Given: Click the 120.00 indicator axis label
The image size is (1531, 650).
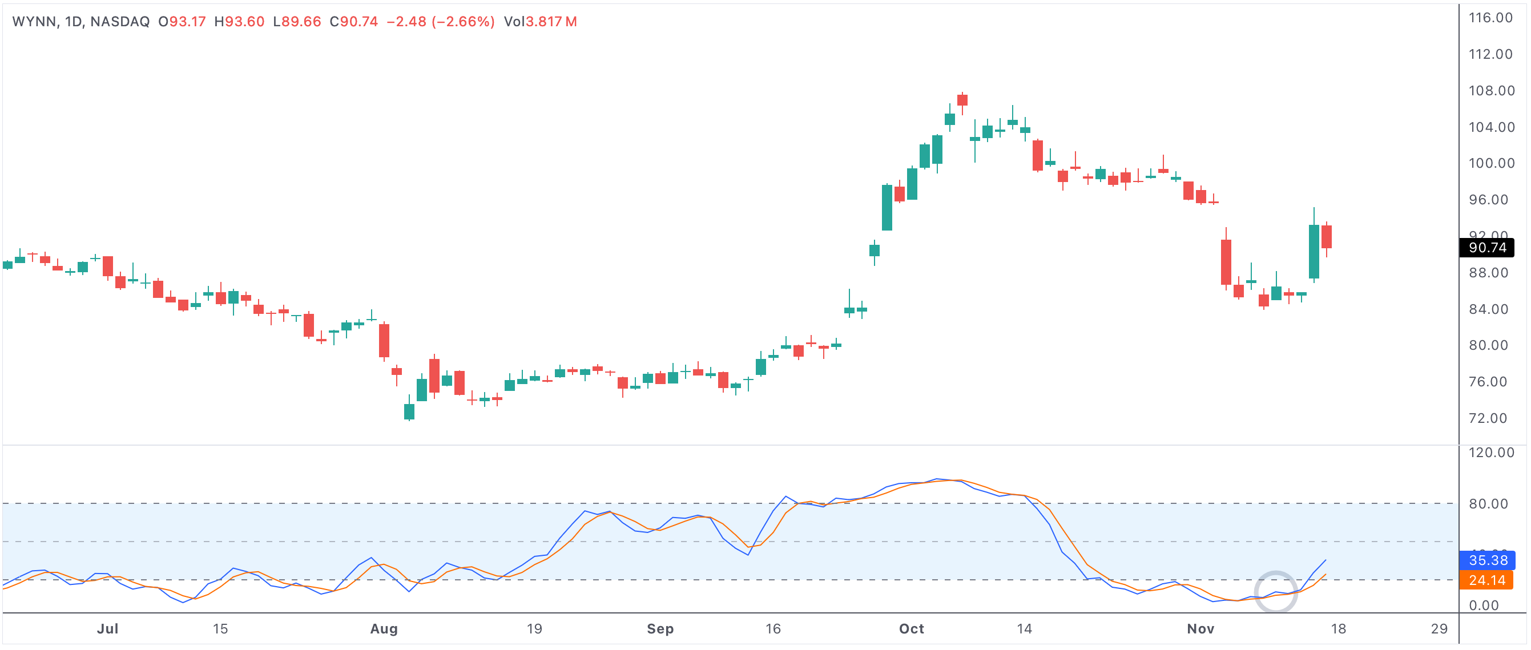Looking at the screenshot, I should (x=1490, y=453).
